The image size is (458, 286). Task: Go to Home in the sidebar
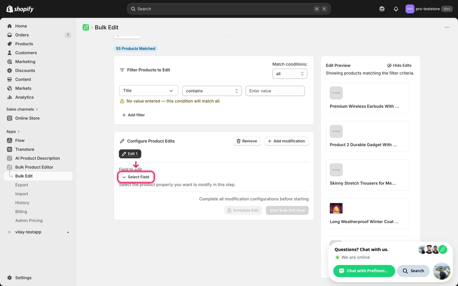[x=21, y=26]
